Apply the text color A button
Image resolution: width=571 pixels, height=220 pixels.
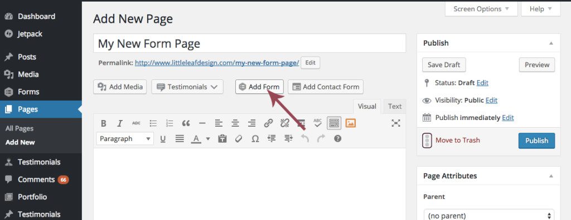[196, 139]
